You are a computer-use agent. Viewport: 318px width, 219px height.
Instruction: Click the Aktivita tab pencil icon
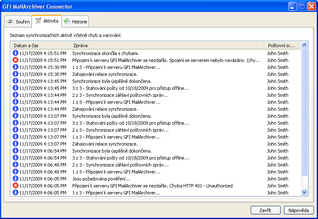pyautogui.click(x=38, y=21)
